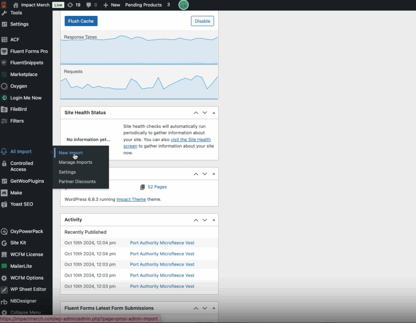Open the Oxygen builder icon in sidebar
This screenshot has width=416, height=323.
4,86
